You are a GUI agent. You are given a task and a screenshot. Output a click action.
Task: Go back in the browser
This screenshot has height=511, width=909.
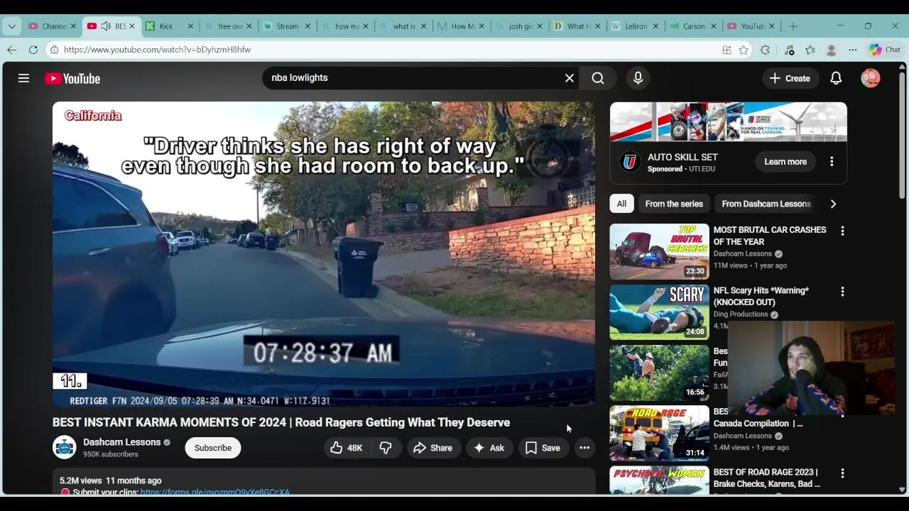click(12, 50)
